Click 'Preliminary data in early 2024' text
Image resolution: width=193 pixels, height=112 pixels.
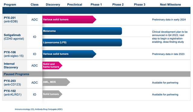169,20
